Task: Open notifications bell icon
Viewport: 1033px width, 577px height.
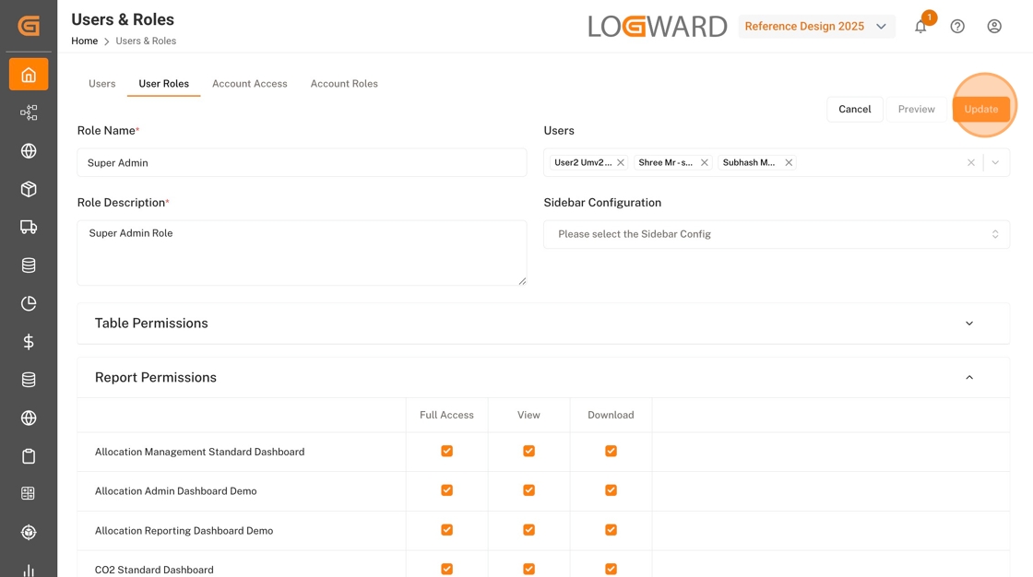Action: [x=920, y=27]
